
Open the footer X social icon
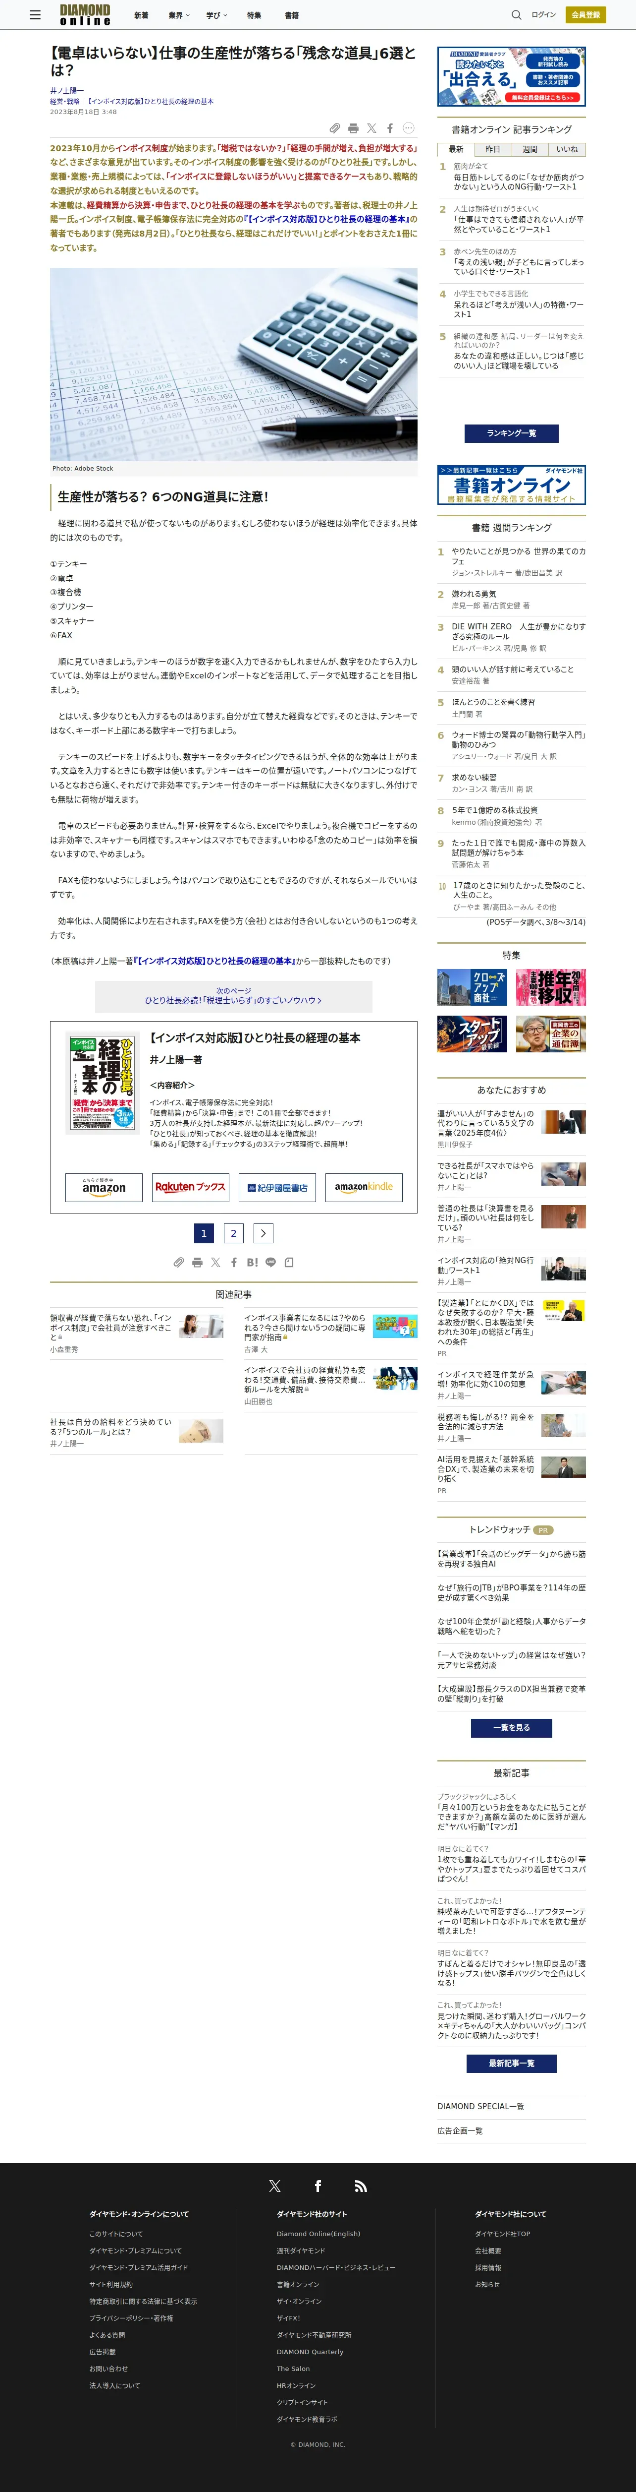[x=274, y=2187]
